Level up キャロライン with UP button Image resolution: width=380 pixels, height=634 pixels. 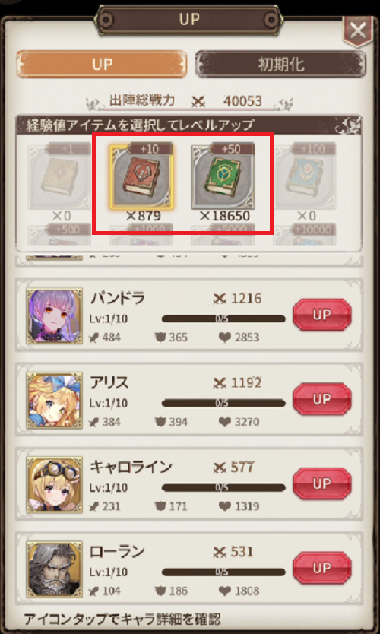(321, 483)
